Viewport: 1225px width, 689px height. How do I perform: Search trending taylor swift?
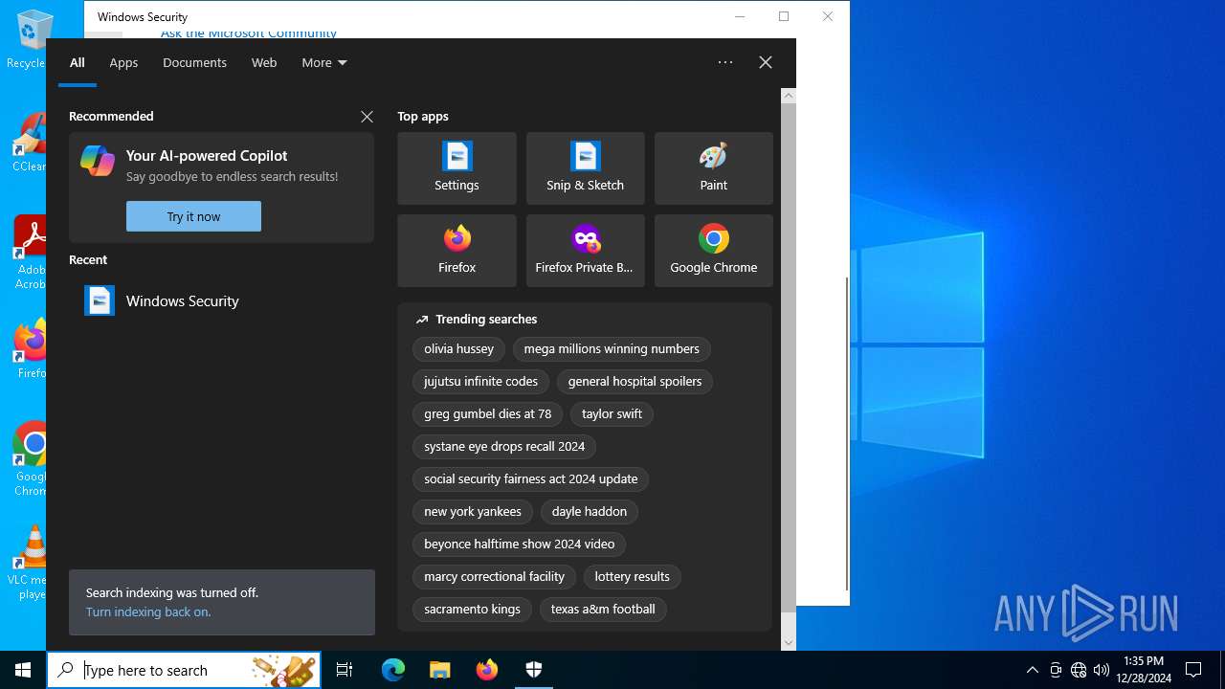click(x=612, y=414)
